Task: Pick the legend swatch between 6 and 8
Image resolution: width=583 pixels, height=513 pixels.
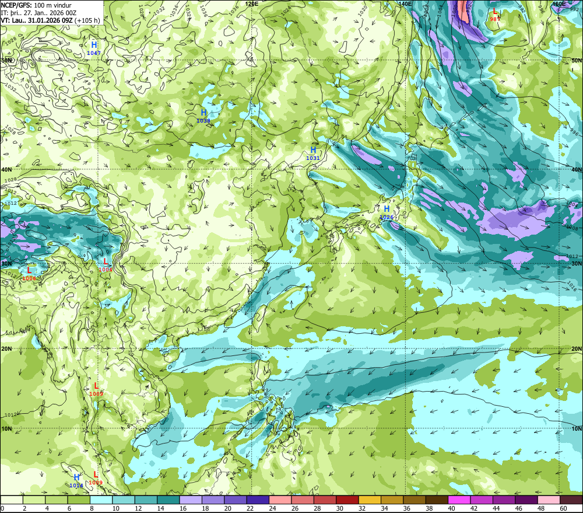Action: pos(79,500)
